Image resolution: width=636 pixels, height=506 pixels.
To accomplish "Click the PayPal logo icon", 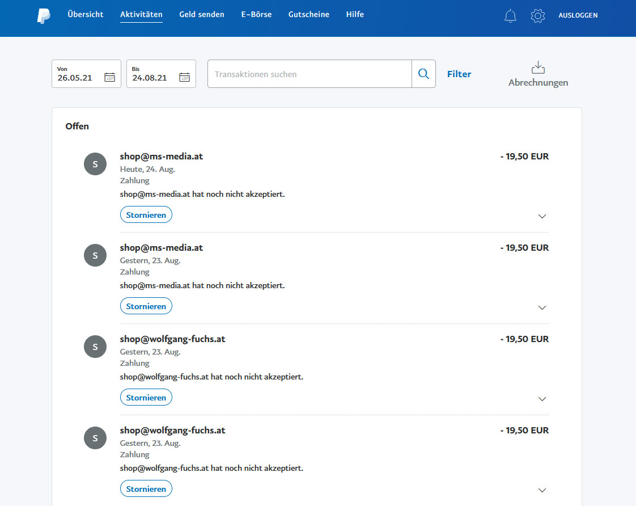I will point(44,16).
